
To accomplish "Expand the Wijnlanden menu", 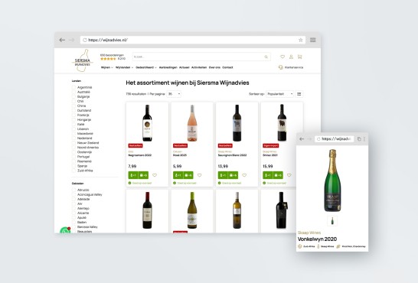I will (x=124, y=67).
